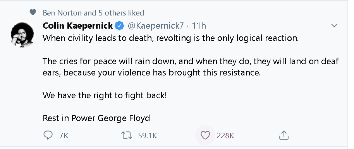Click the 'Rest in Power George Floyd' line
This screenshot has width=354, height=149.
coord(96,118)
